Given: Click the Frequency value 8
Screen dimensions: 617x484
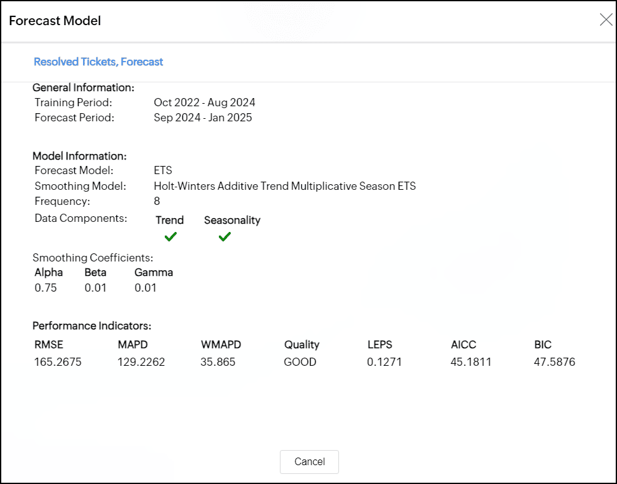Looking at the screenshot, I should click(157, 201).
